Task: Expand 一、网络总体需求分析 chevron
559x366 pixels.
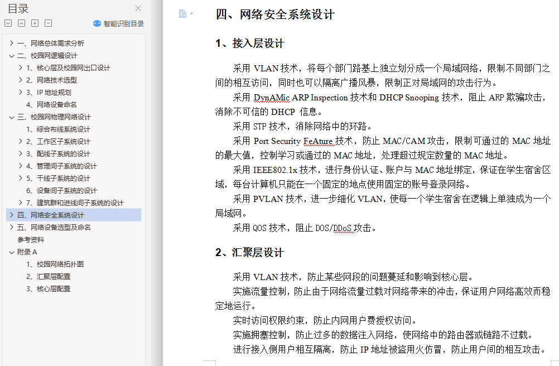Action: (11, 43)
